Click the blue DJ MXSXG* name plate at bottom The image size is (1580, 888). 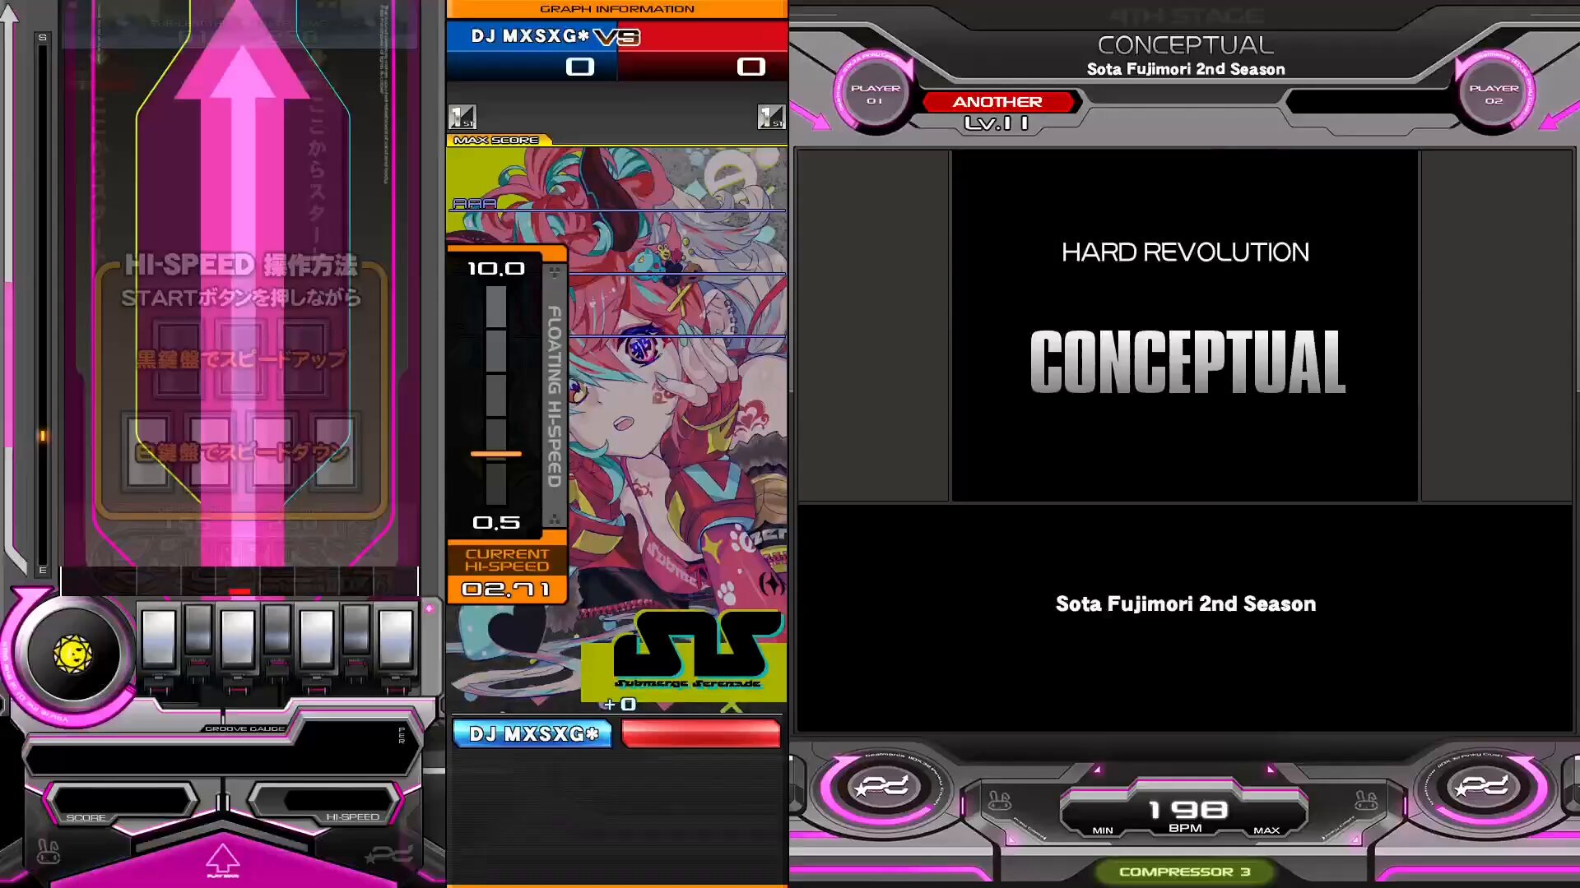pyautogui.click(x=532, y=733)
